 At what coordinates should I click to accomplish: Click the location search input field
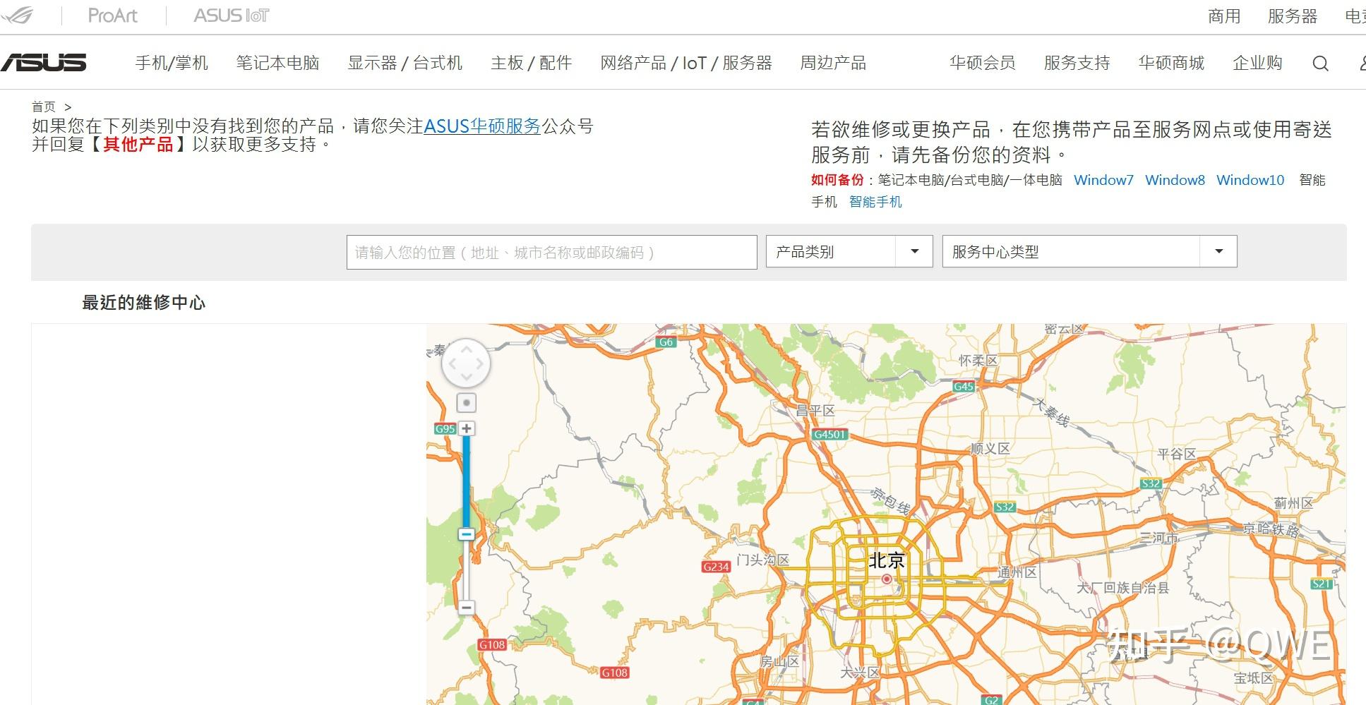pos(551,252)
